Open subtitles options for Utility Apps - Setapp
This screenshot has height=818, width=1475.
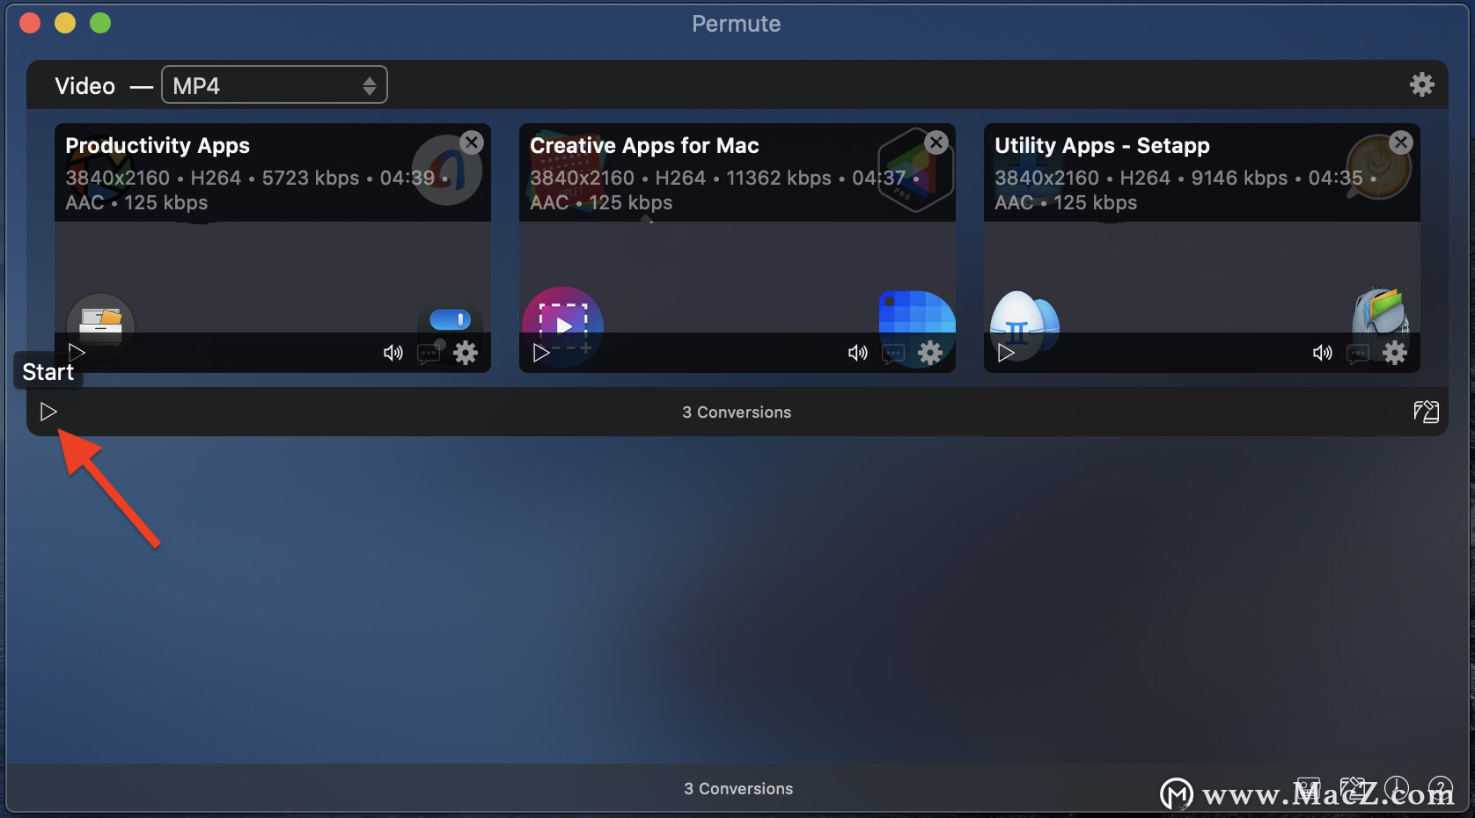(1358, 354)
